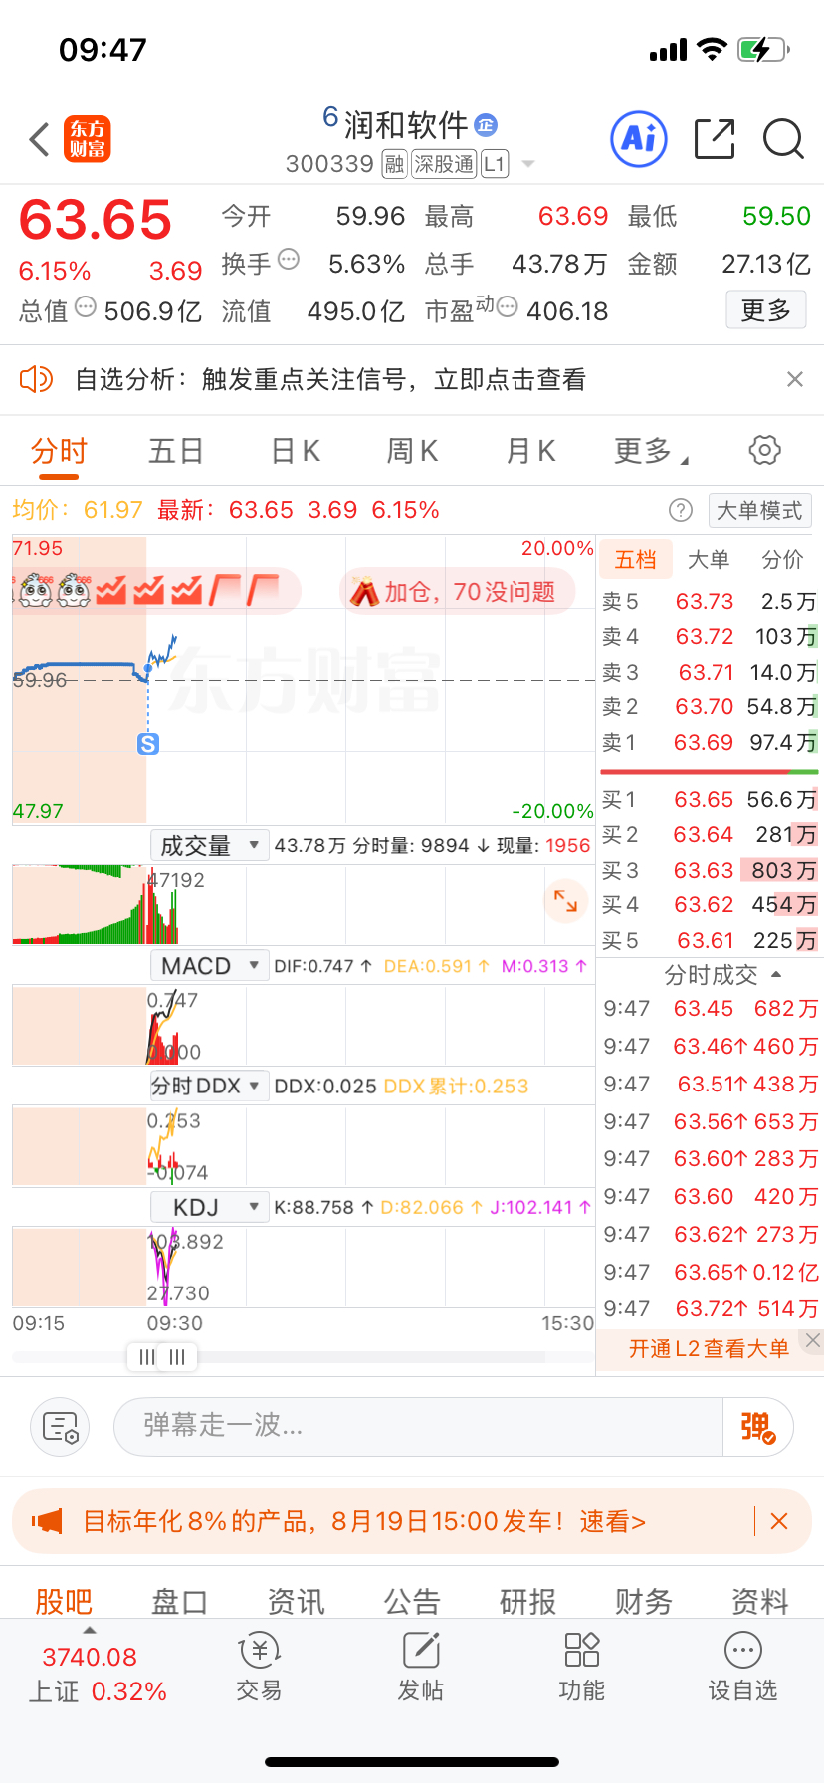This screenshot has width=824, height=1783.
Task: Open the 公告 section tab
Action: (412, 1601)
